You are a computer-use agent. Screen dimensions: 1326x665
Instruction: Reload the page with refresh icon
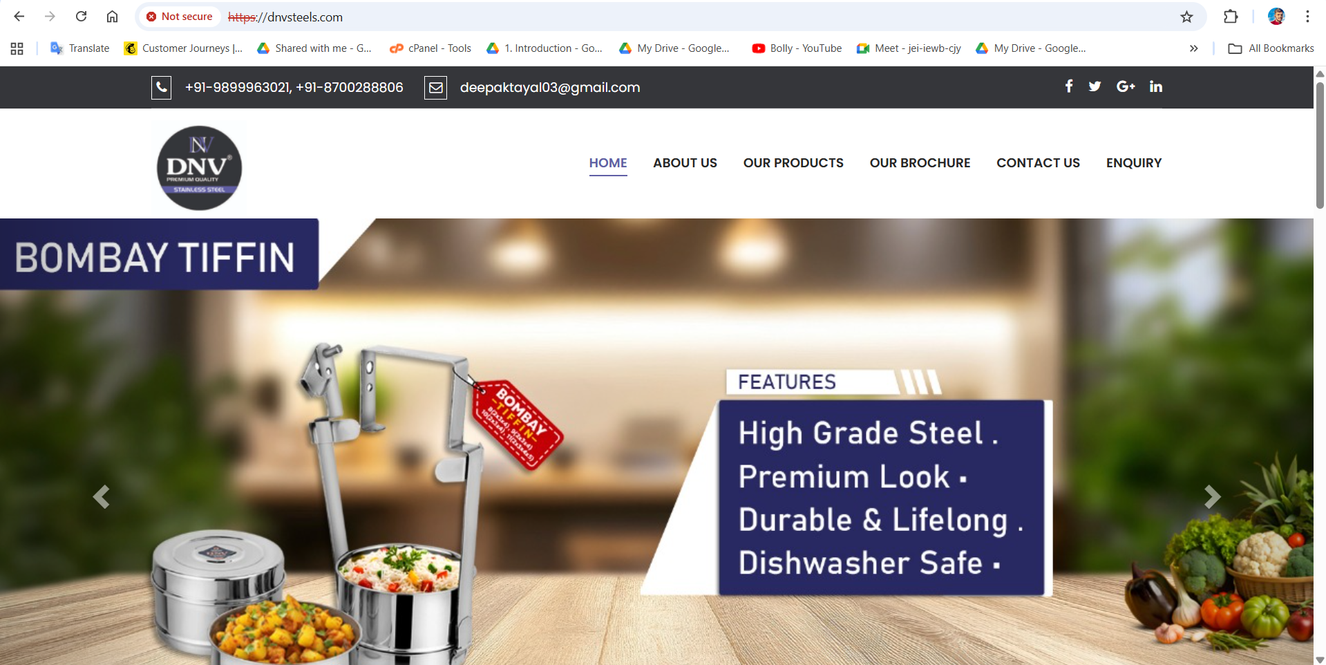[x=81, y=17]
